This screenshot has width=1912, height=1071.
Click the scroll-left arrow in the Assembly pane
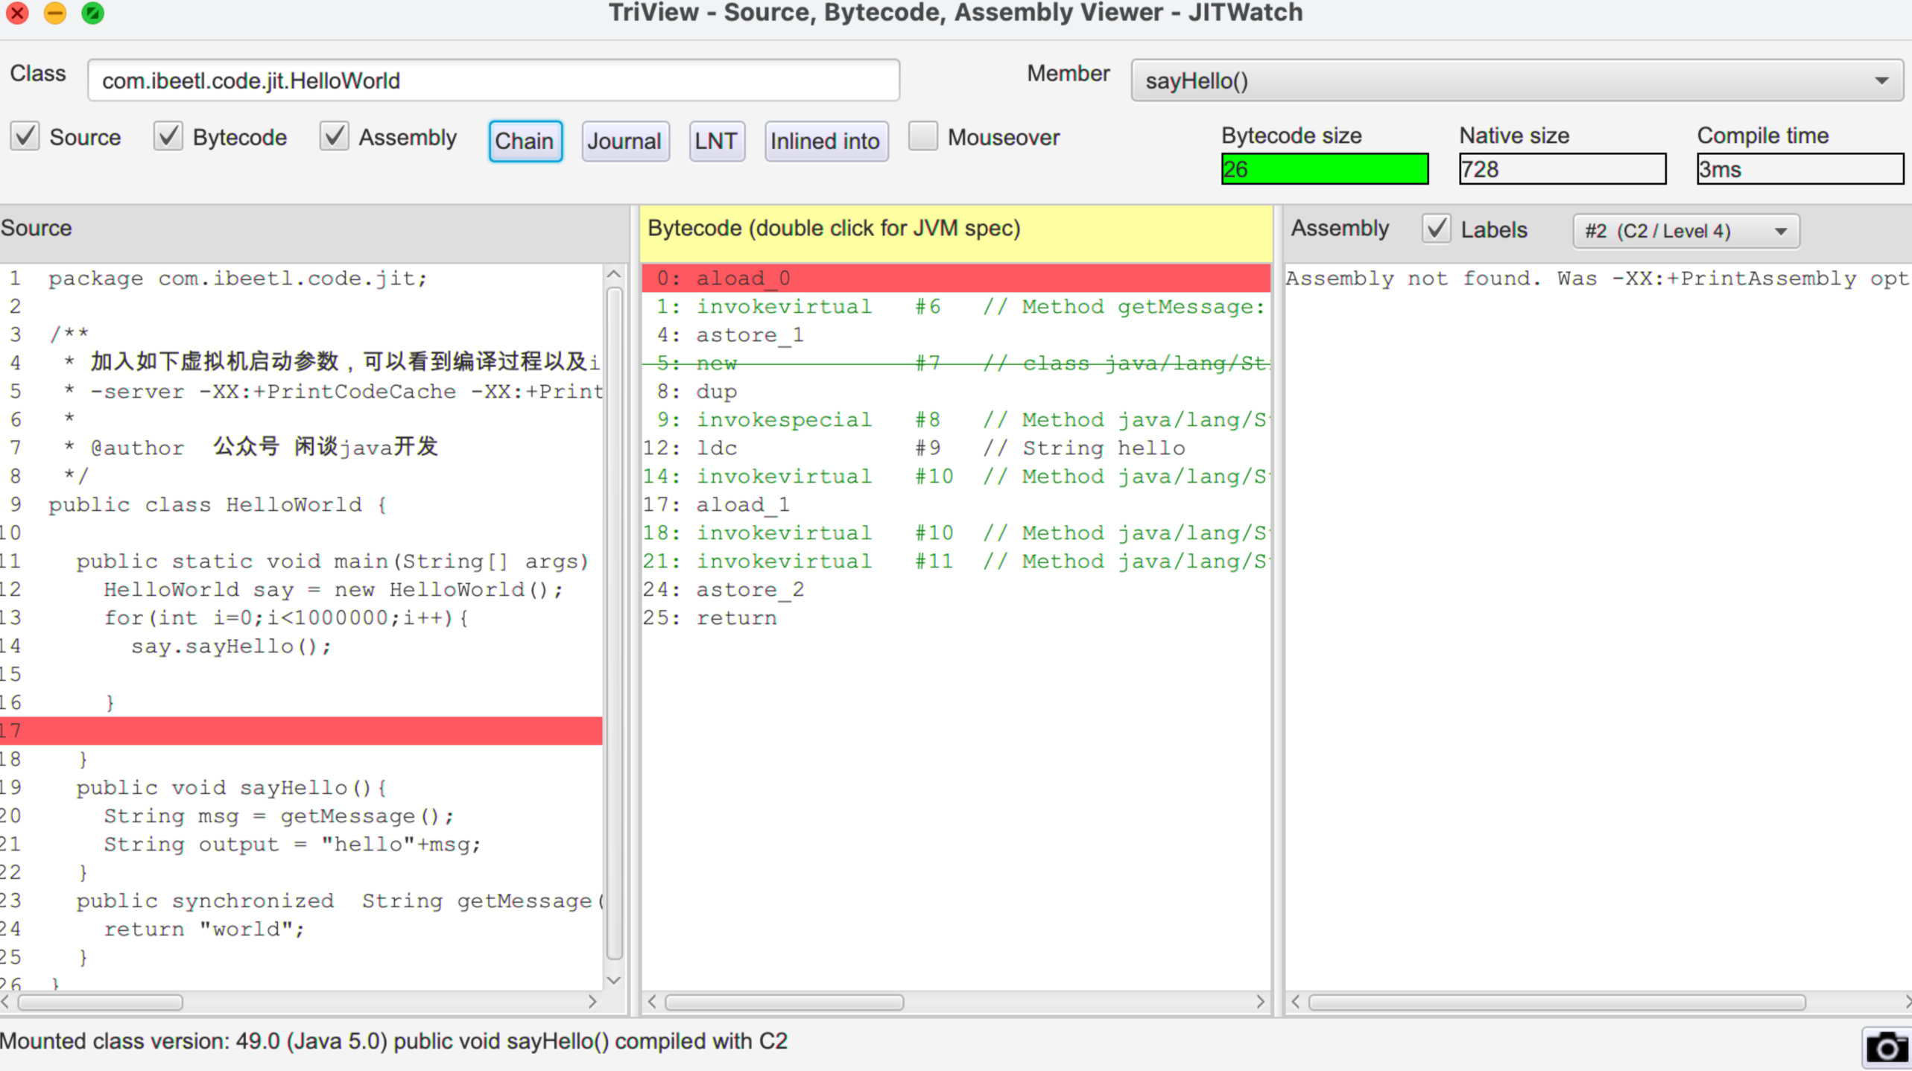click(x=1296, y=1002)
